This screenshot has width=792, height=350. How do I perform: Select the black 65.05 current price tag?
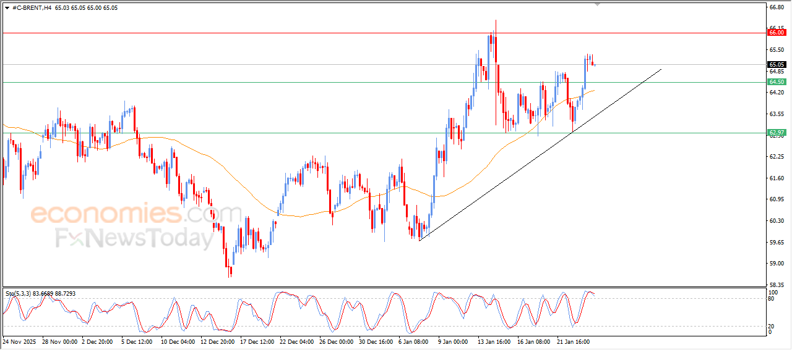(777, 64)
